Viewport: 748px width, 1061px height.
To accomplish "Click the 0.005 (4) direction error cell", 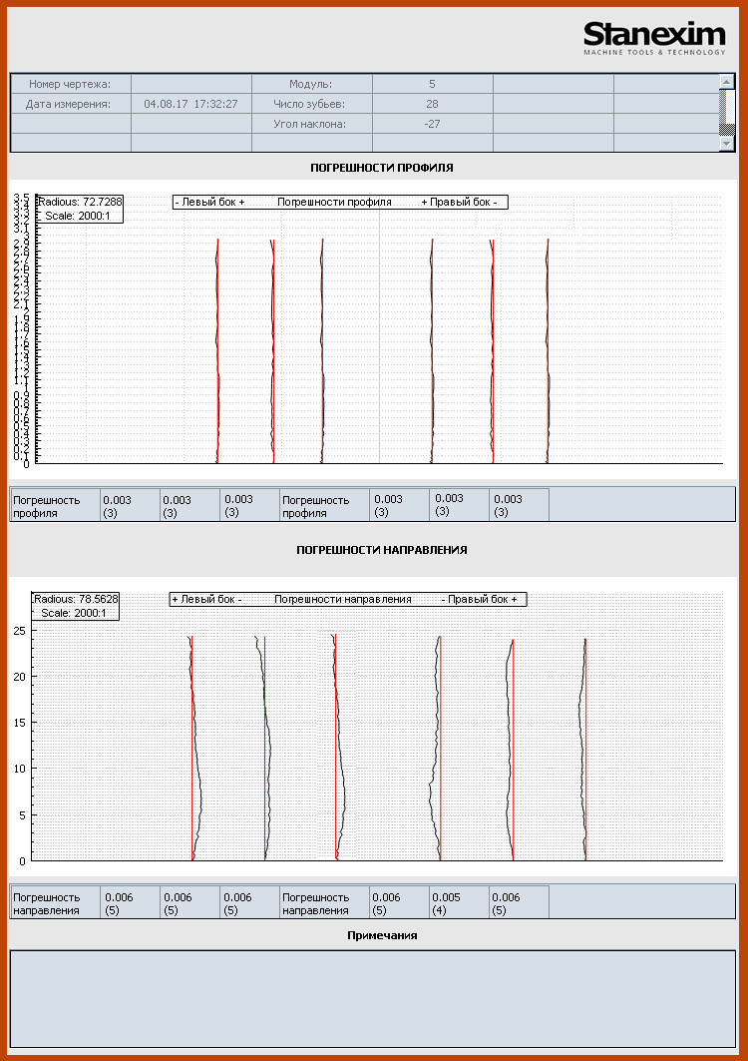I will 459,902.
